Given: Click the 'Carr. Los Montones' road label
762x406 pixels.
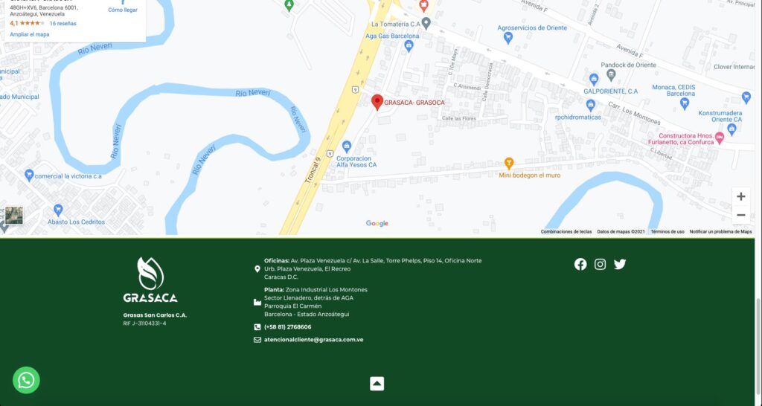Looking at the screenshot, I should point(634,113).
